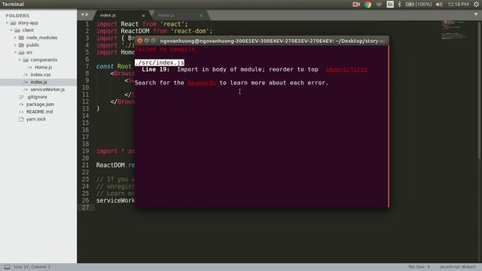The height and width of the screenshot is (271, 482).
Task: Select index.js in the sidebar
Action: pyautogui.click(x=38, y=82)
